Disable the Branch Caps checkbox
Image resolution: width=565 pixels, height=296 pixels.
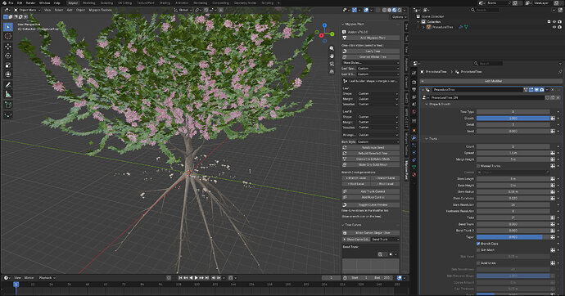478,244
